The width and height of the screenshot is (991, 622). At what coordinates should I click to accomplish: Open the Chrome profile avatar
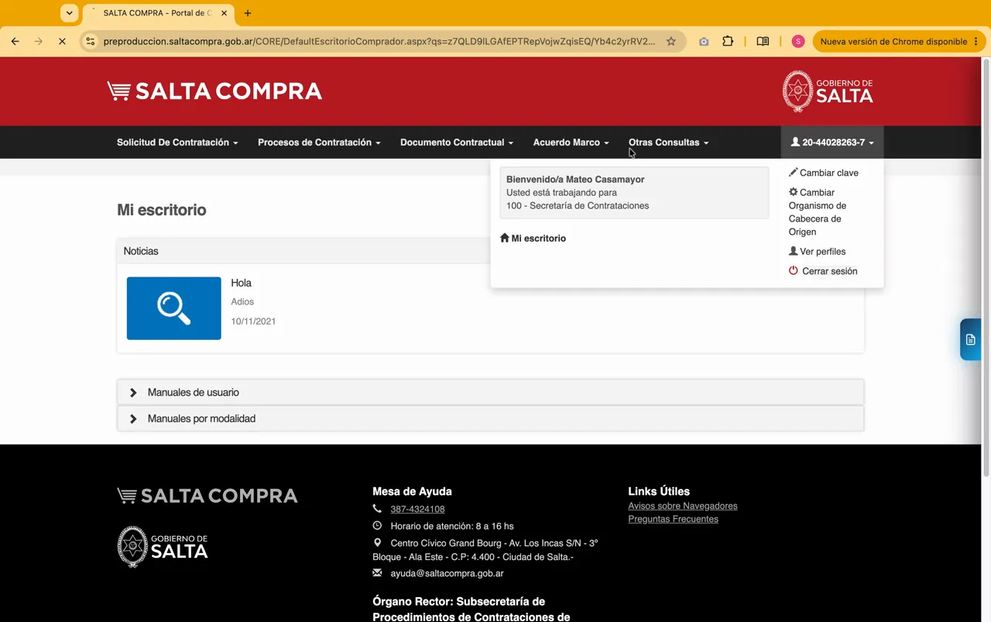[x=798, y=41]
